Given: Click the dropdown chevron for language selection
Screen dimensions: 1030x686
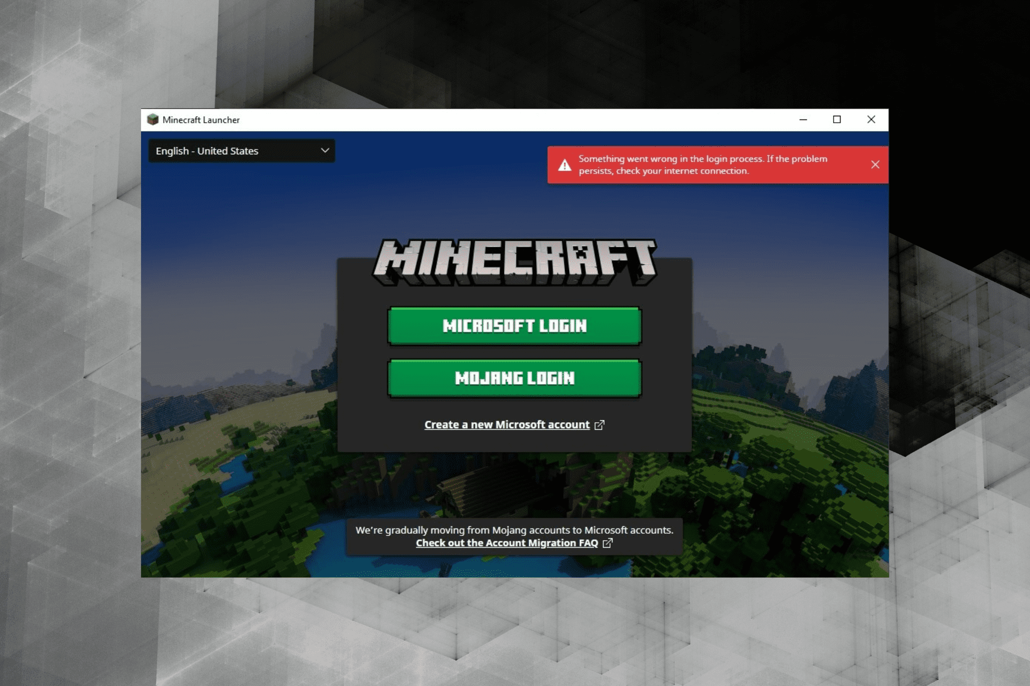Looking at the screenshot, I should 325,150.
